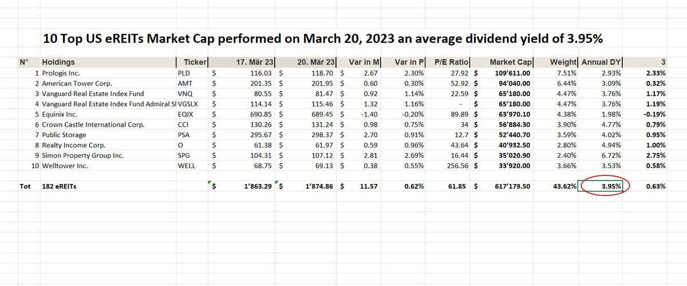
Task: Click the -0.19% cell in last column
Action: coord(655,114)
